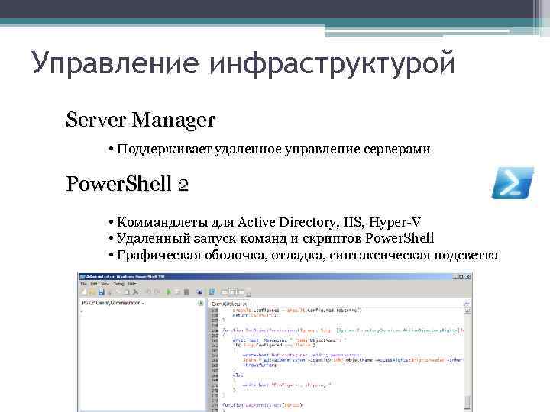Screen dimensions: 550x412
Task: Show script pane maximized layout icon
Action: [241, 291]
